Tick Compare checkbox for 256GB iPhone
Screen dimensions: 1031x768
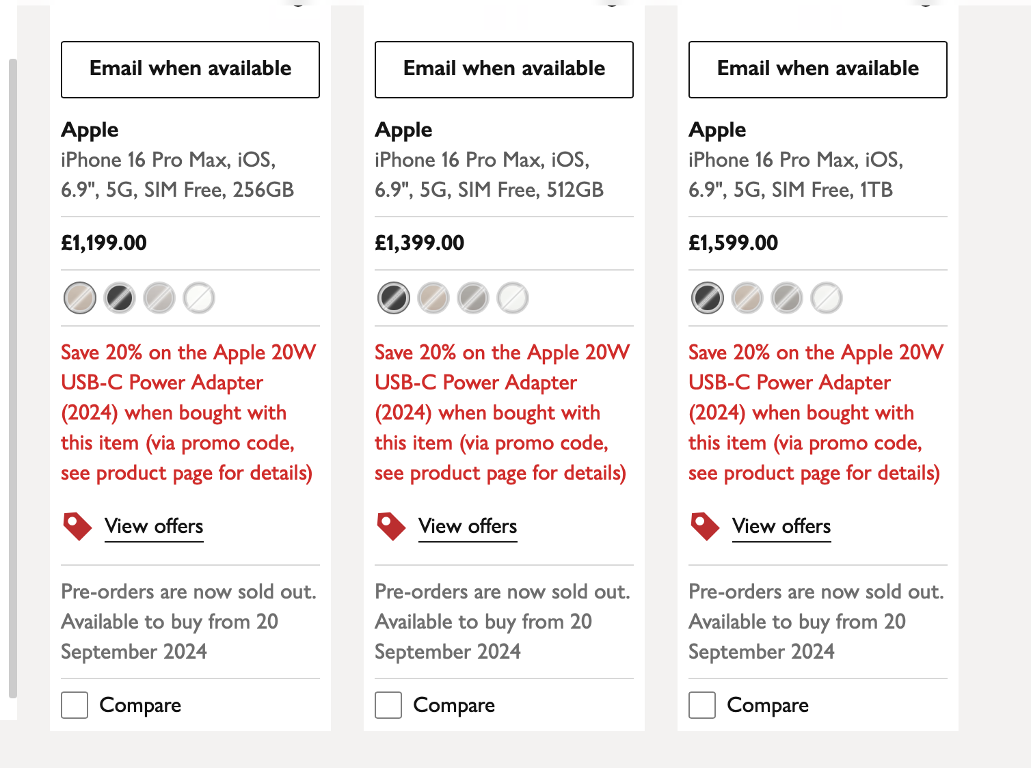75,705
